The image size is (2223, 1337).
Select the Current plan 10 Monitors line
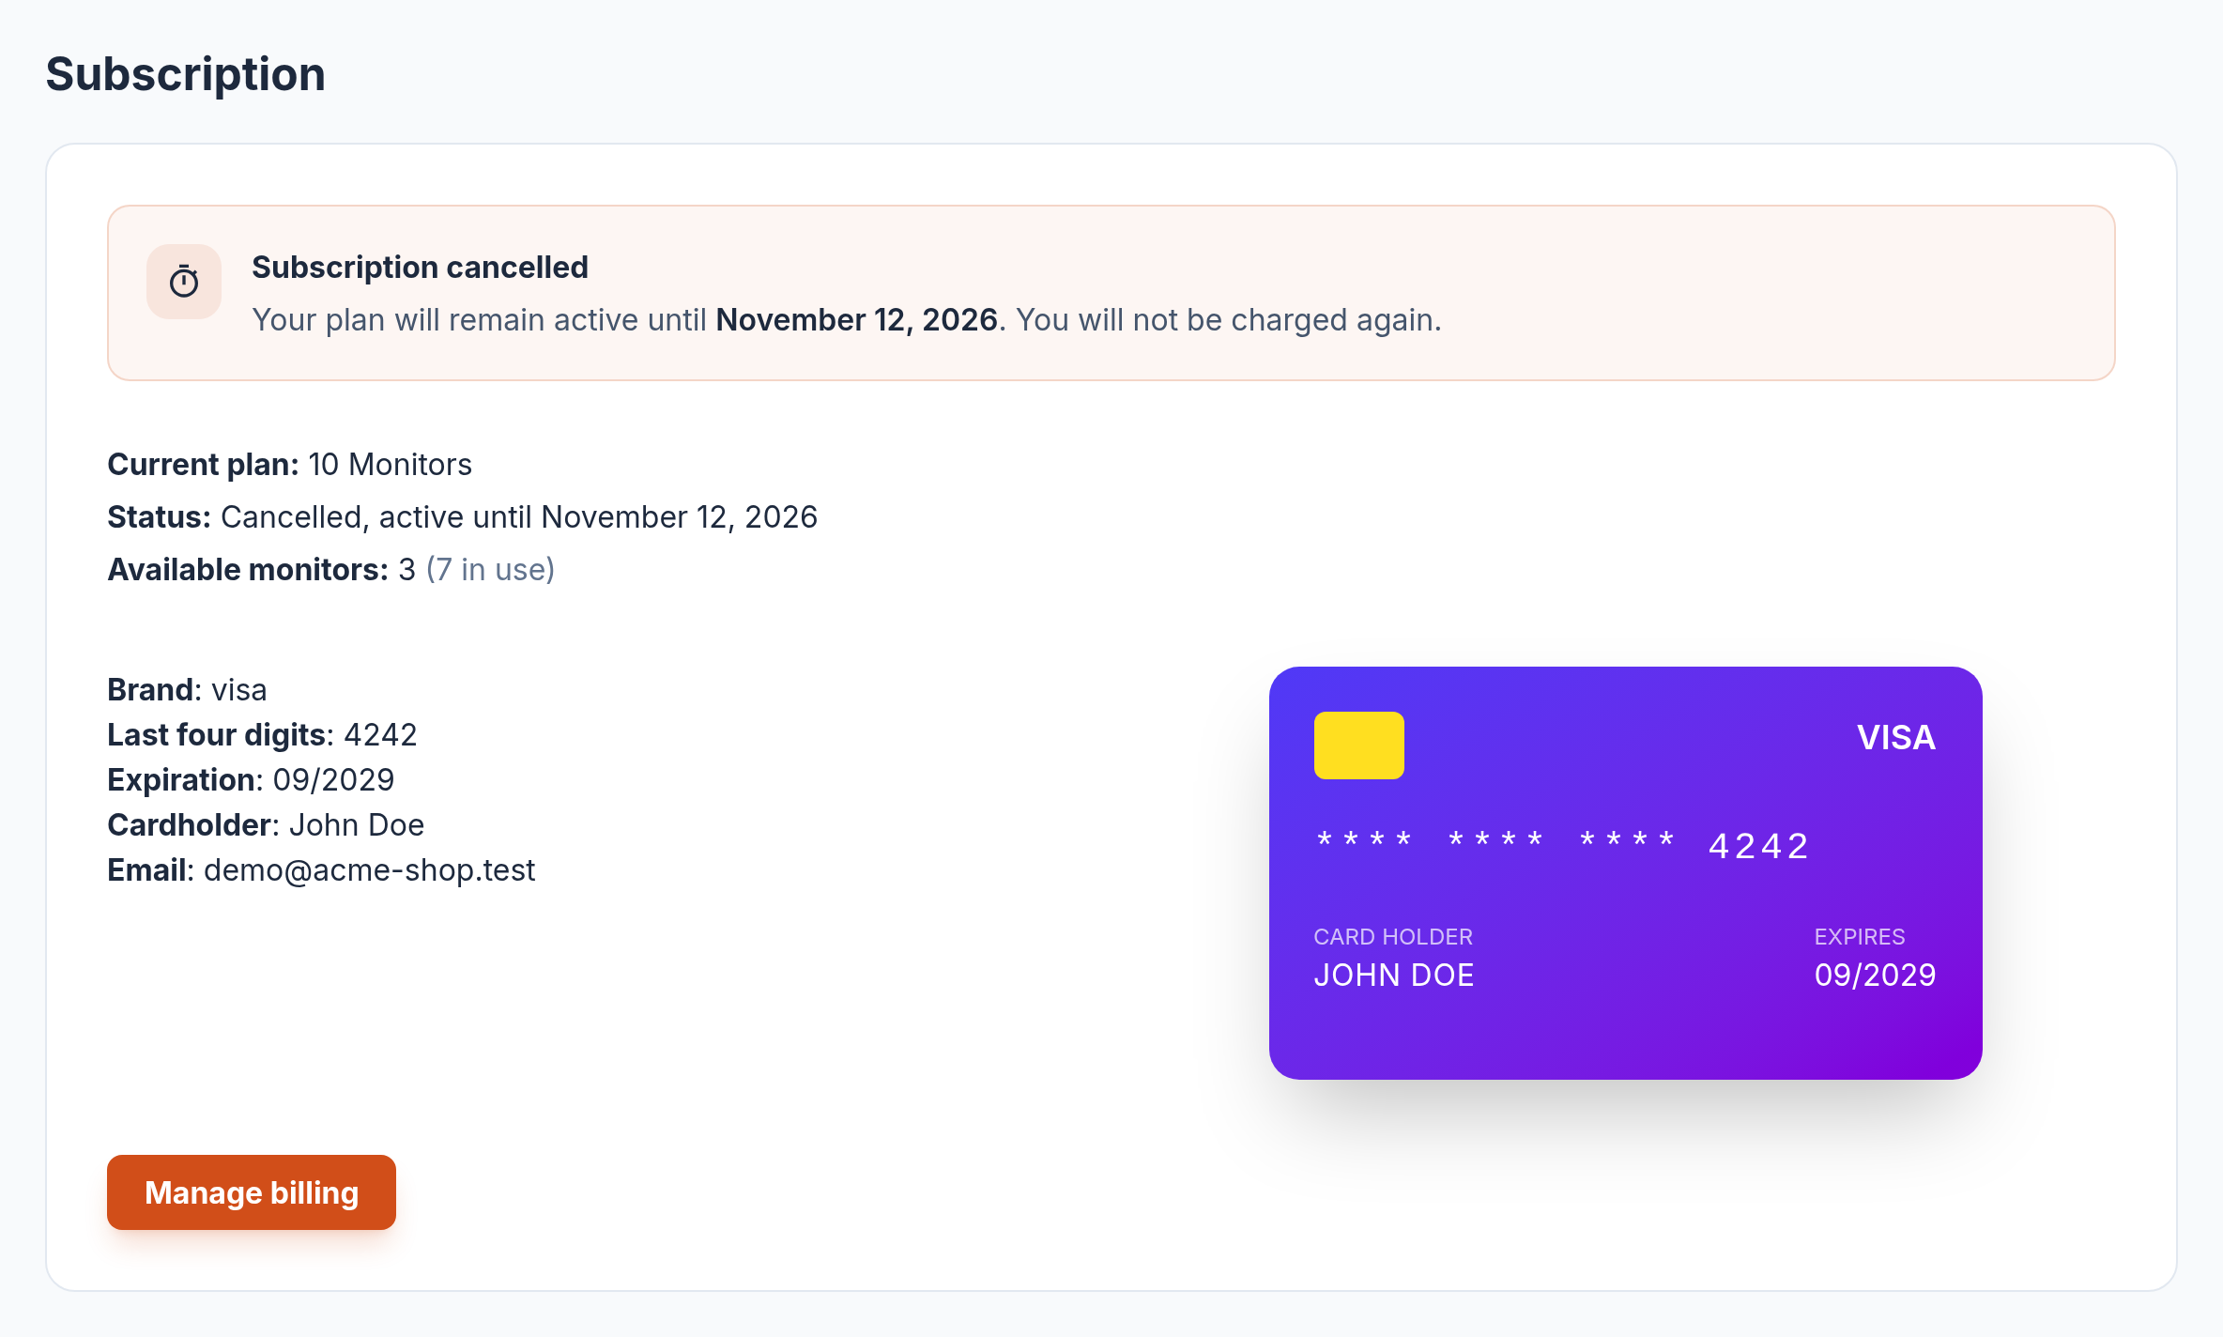point(290,465)
